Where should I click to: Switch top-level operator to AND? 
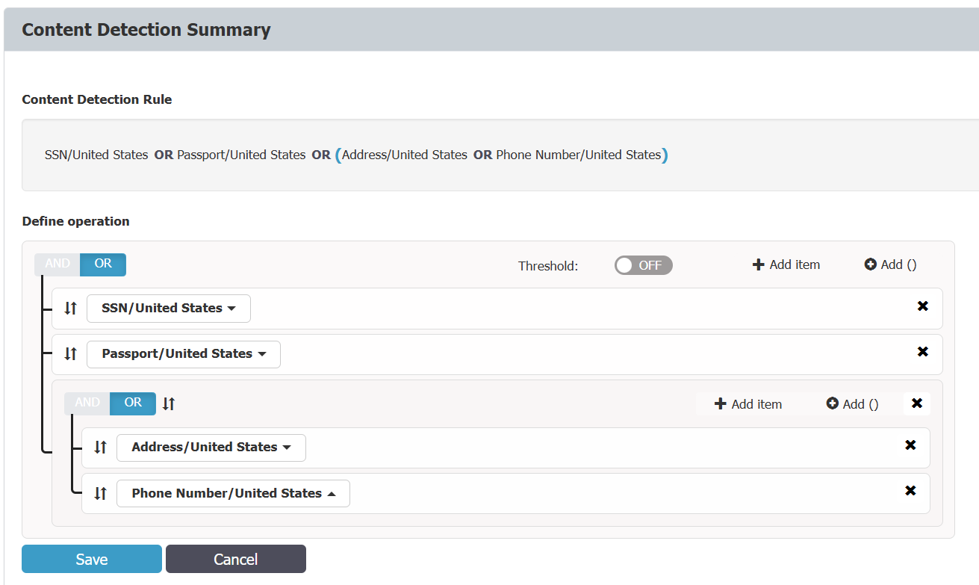pos(58,264)
